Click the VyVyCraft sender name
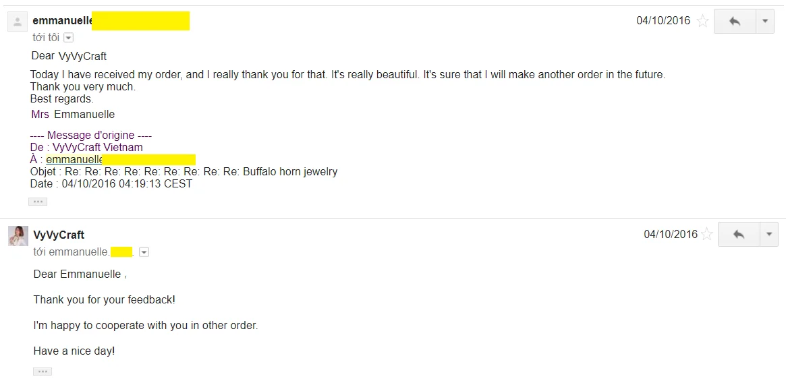This screenshot has height=383, width=786. 59,235
